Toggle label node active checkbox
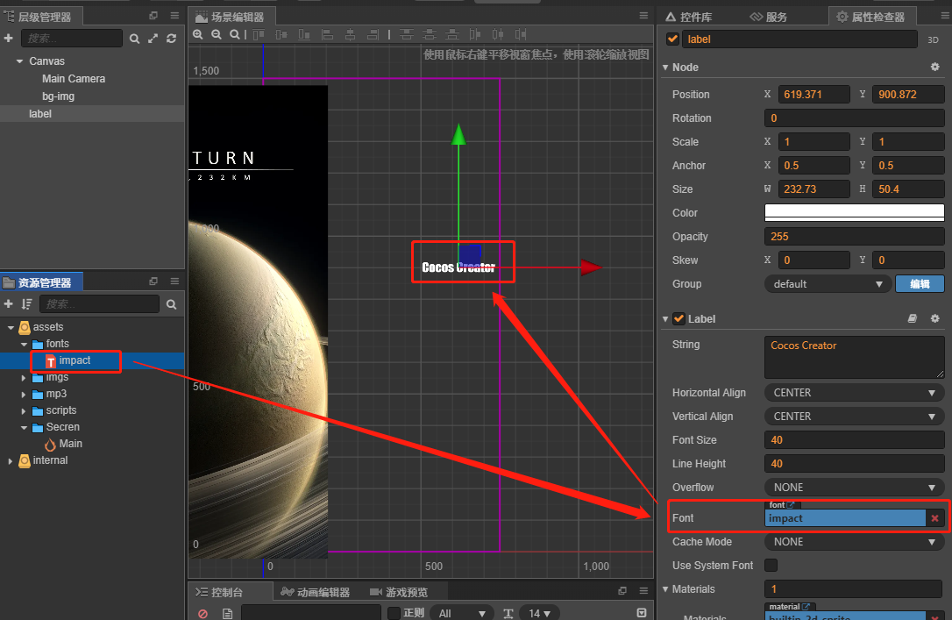The height and width of the screenshot is (620, 952). point(672,39)
